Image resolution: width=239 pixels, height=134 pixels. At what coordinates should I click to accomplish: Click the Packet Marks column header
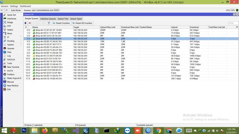click(155, 27)
